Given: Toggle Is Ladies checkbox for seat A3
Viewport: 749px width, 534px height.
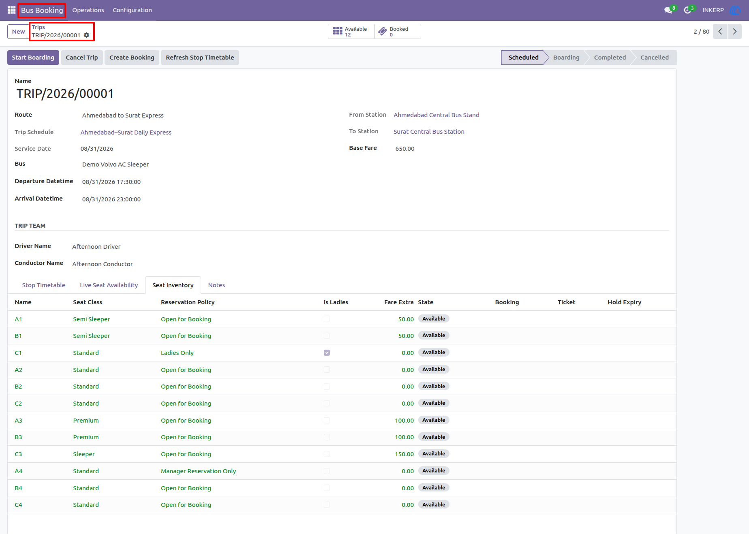Looking at the screenshot, I should (x=327, y=420).
